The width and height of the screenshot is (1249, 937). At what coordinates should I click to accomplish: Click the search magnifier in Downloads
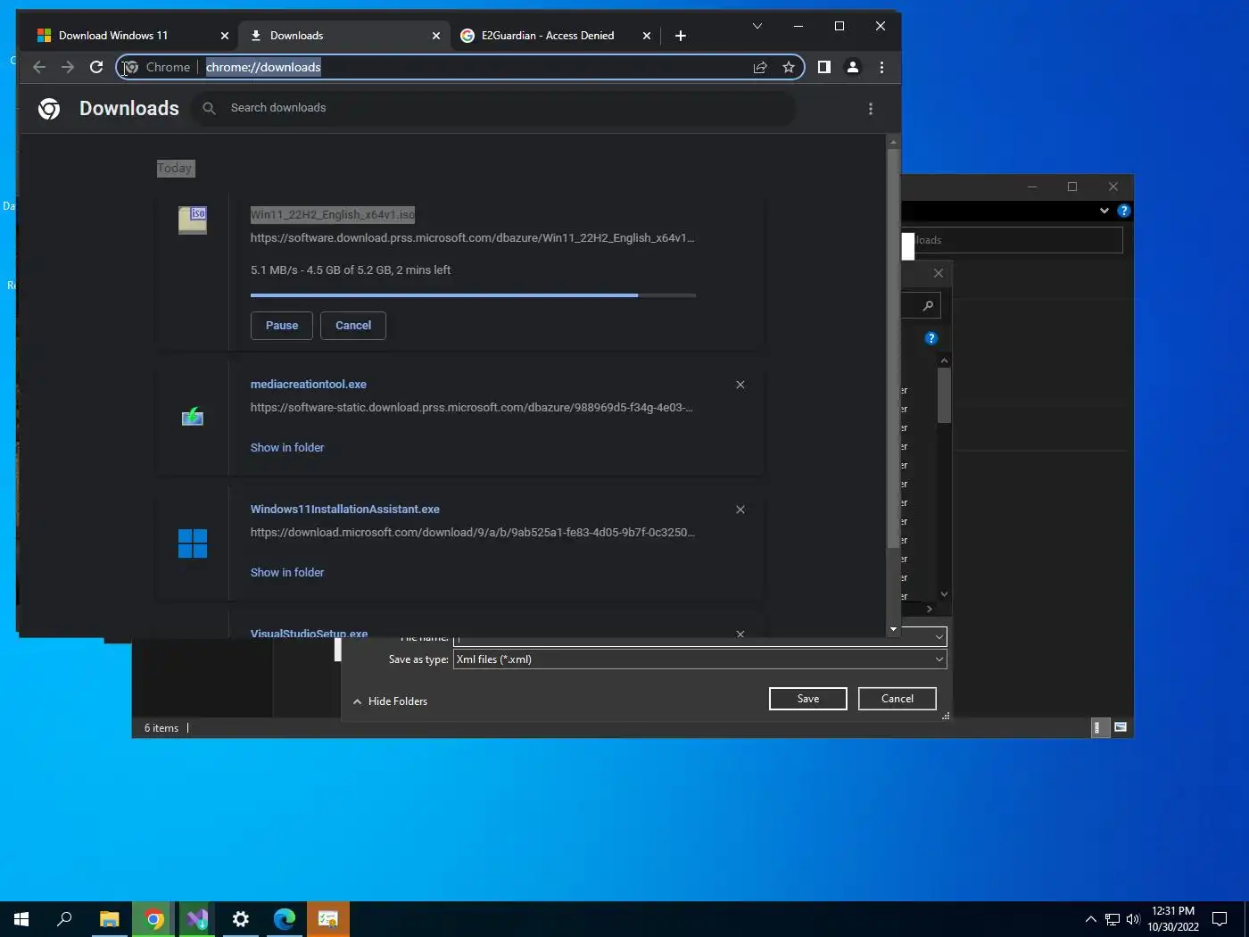209,108
